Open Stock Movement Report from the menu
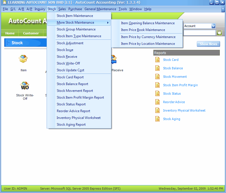Image resolution: width=226 pixels, height=193 pixels. point(79,91)
